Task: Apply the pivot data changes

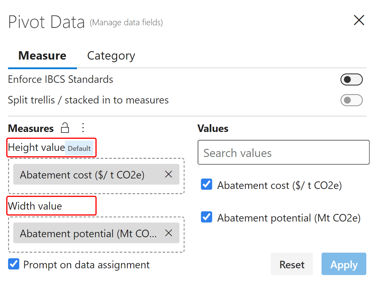Action: click(344, 264)
